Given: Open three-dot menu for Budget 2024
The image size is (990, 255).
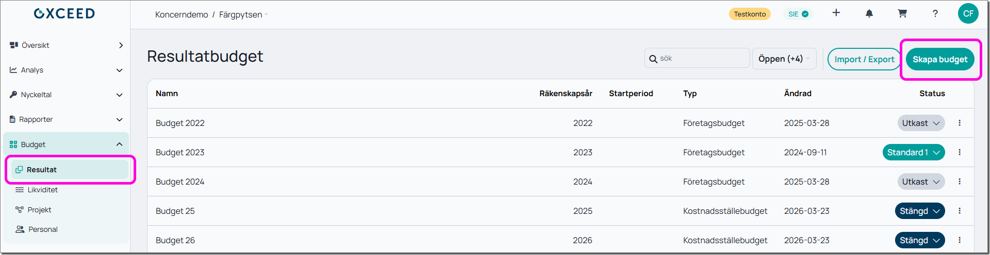Looking at the screenshot, I should click(x=960, y=181).
